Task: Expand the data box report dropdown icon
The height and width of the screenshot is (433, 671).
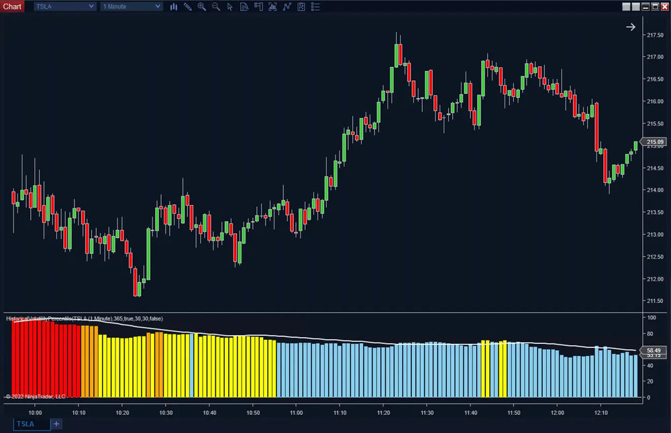Action: tap(244, 7)
